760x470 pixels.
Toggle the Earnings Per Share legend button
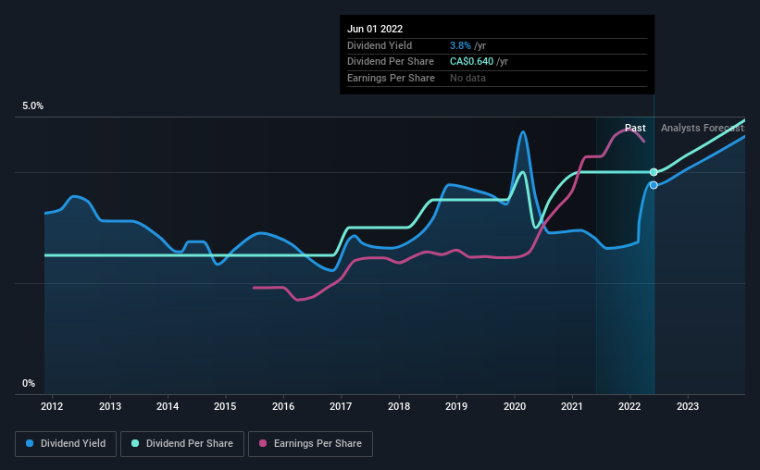click(310, 444)
